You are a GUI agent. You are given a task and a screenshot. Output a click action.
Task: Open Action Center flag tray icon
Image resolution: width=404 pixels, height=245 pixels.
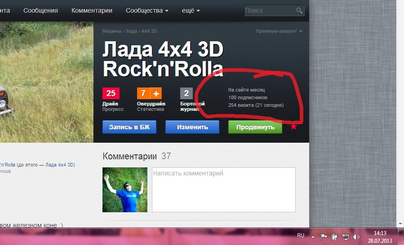pos(324,236)
